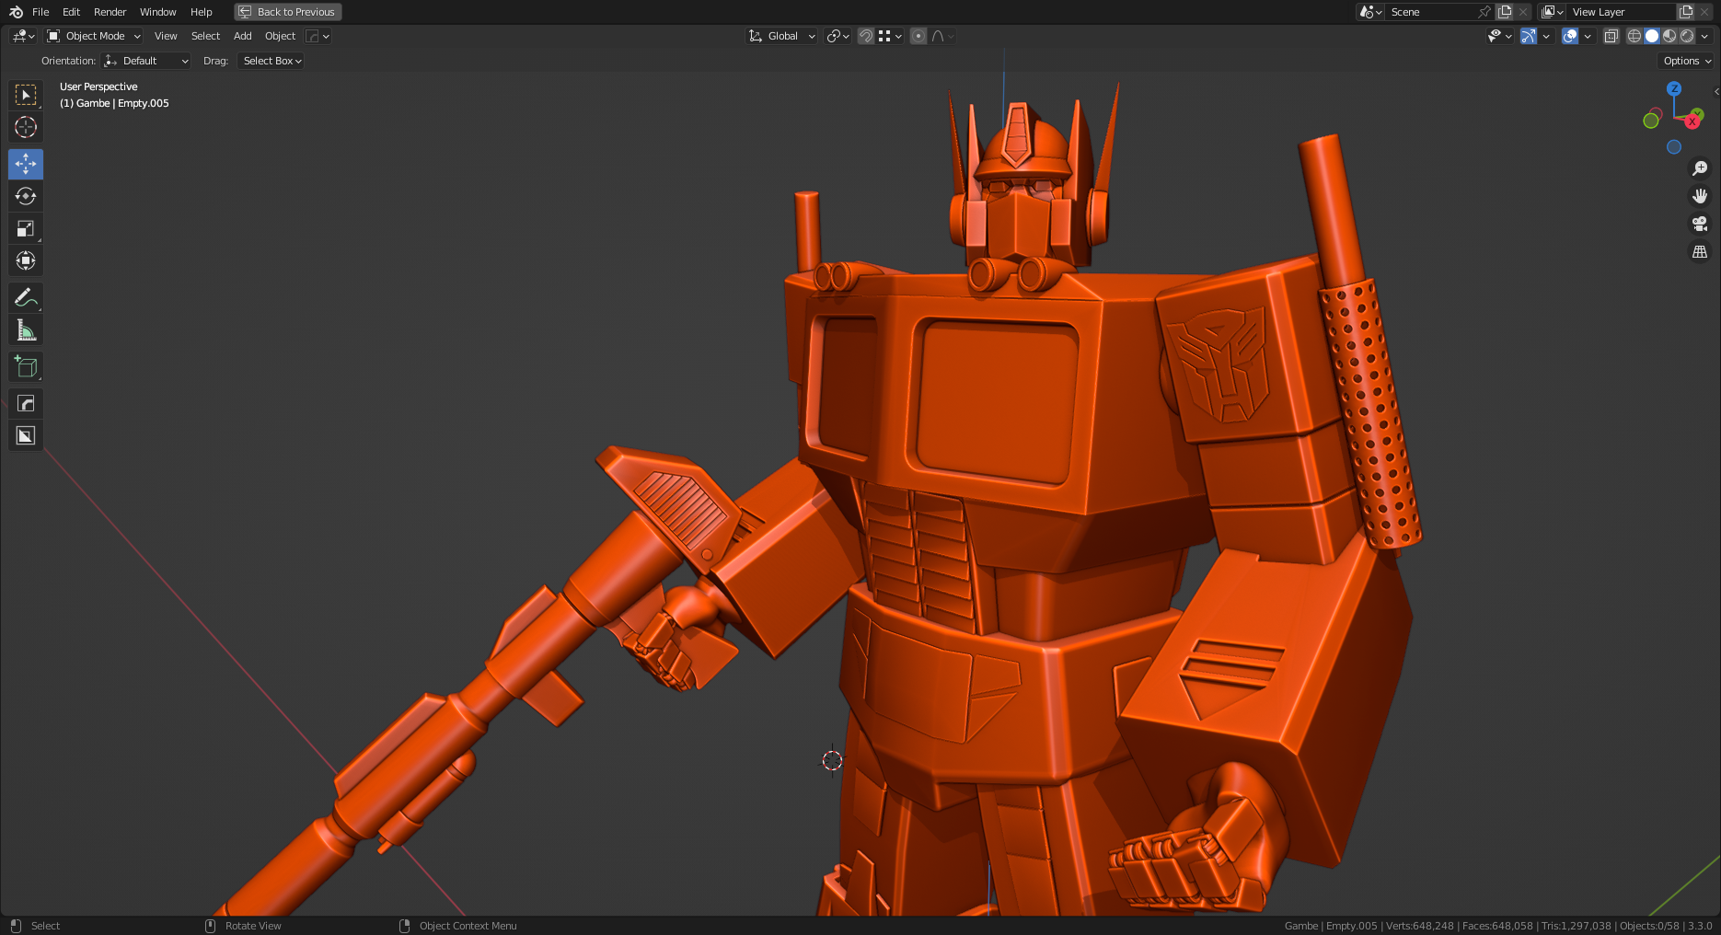Toggle Snap magnet button
This screenshot has height=935, width=1721.
866,36
